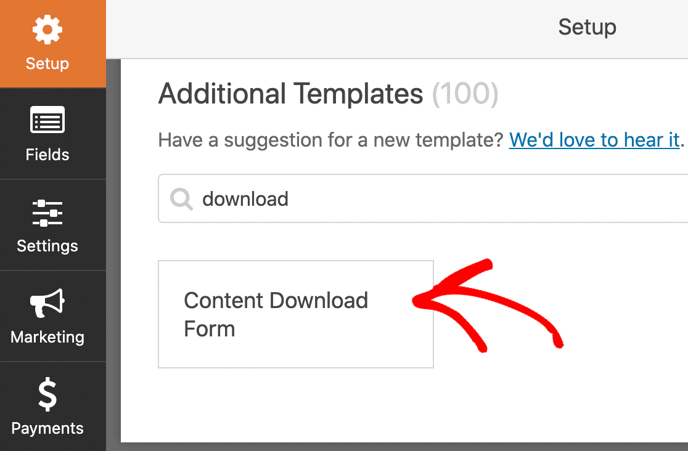The width and height of the screenshot is (688, 451).
Task: Click the Setup gear icon
Action: (x=47, y=30)
